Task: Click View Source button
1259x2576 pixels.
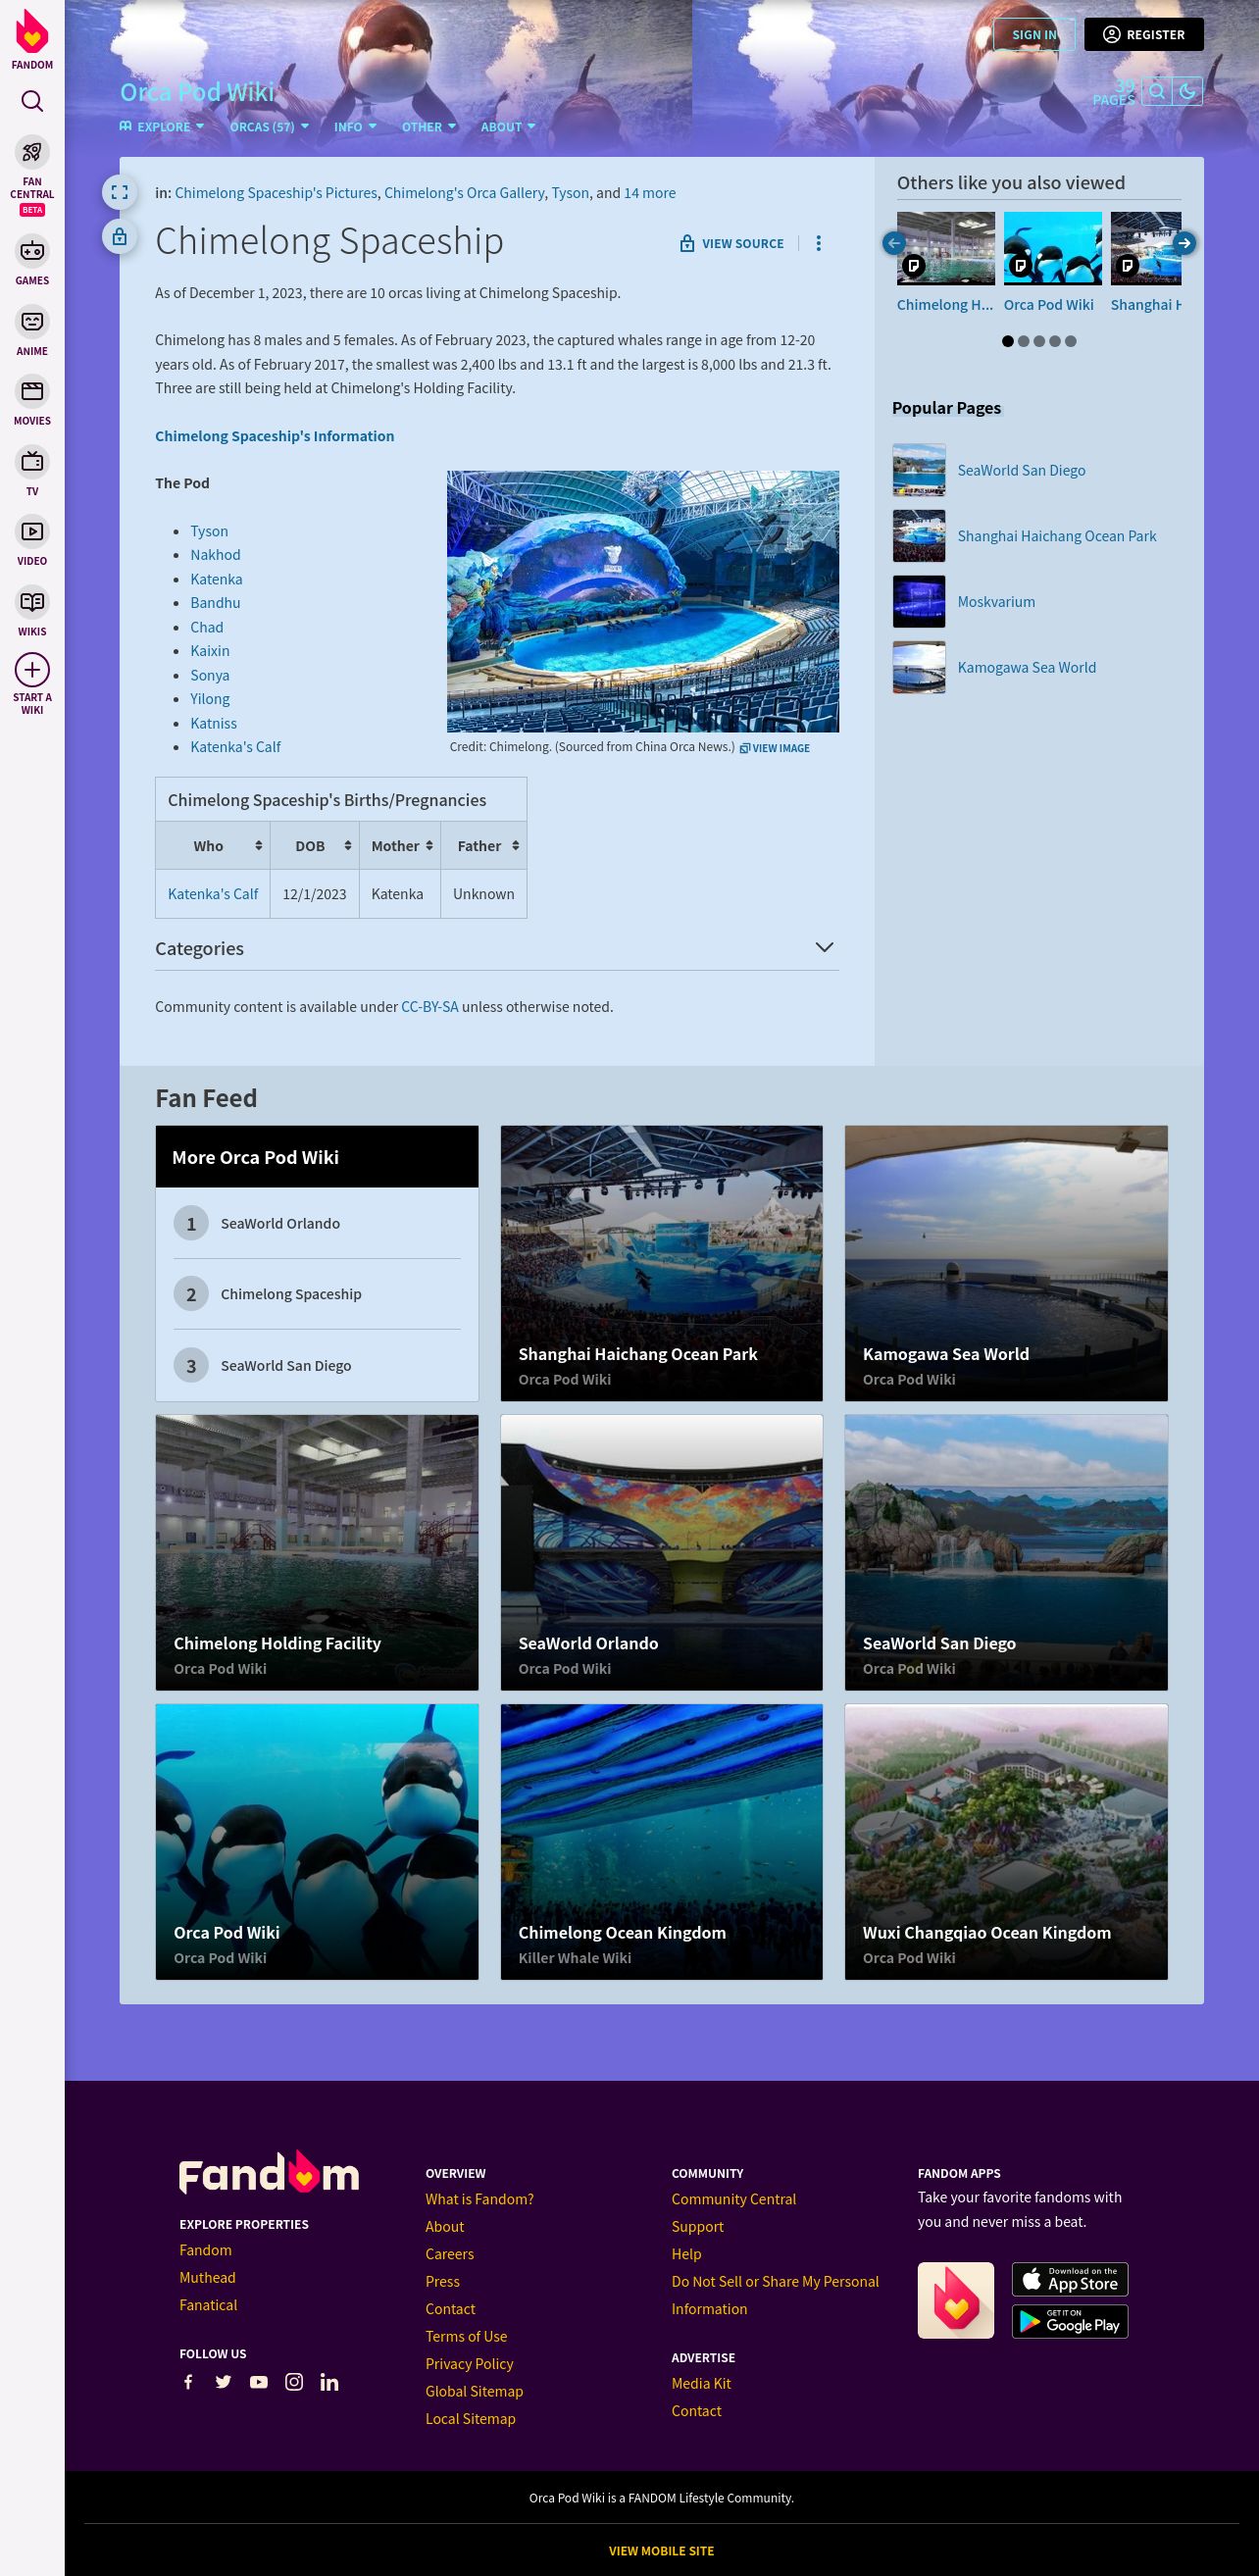Action: [x=732, y=243]
